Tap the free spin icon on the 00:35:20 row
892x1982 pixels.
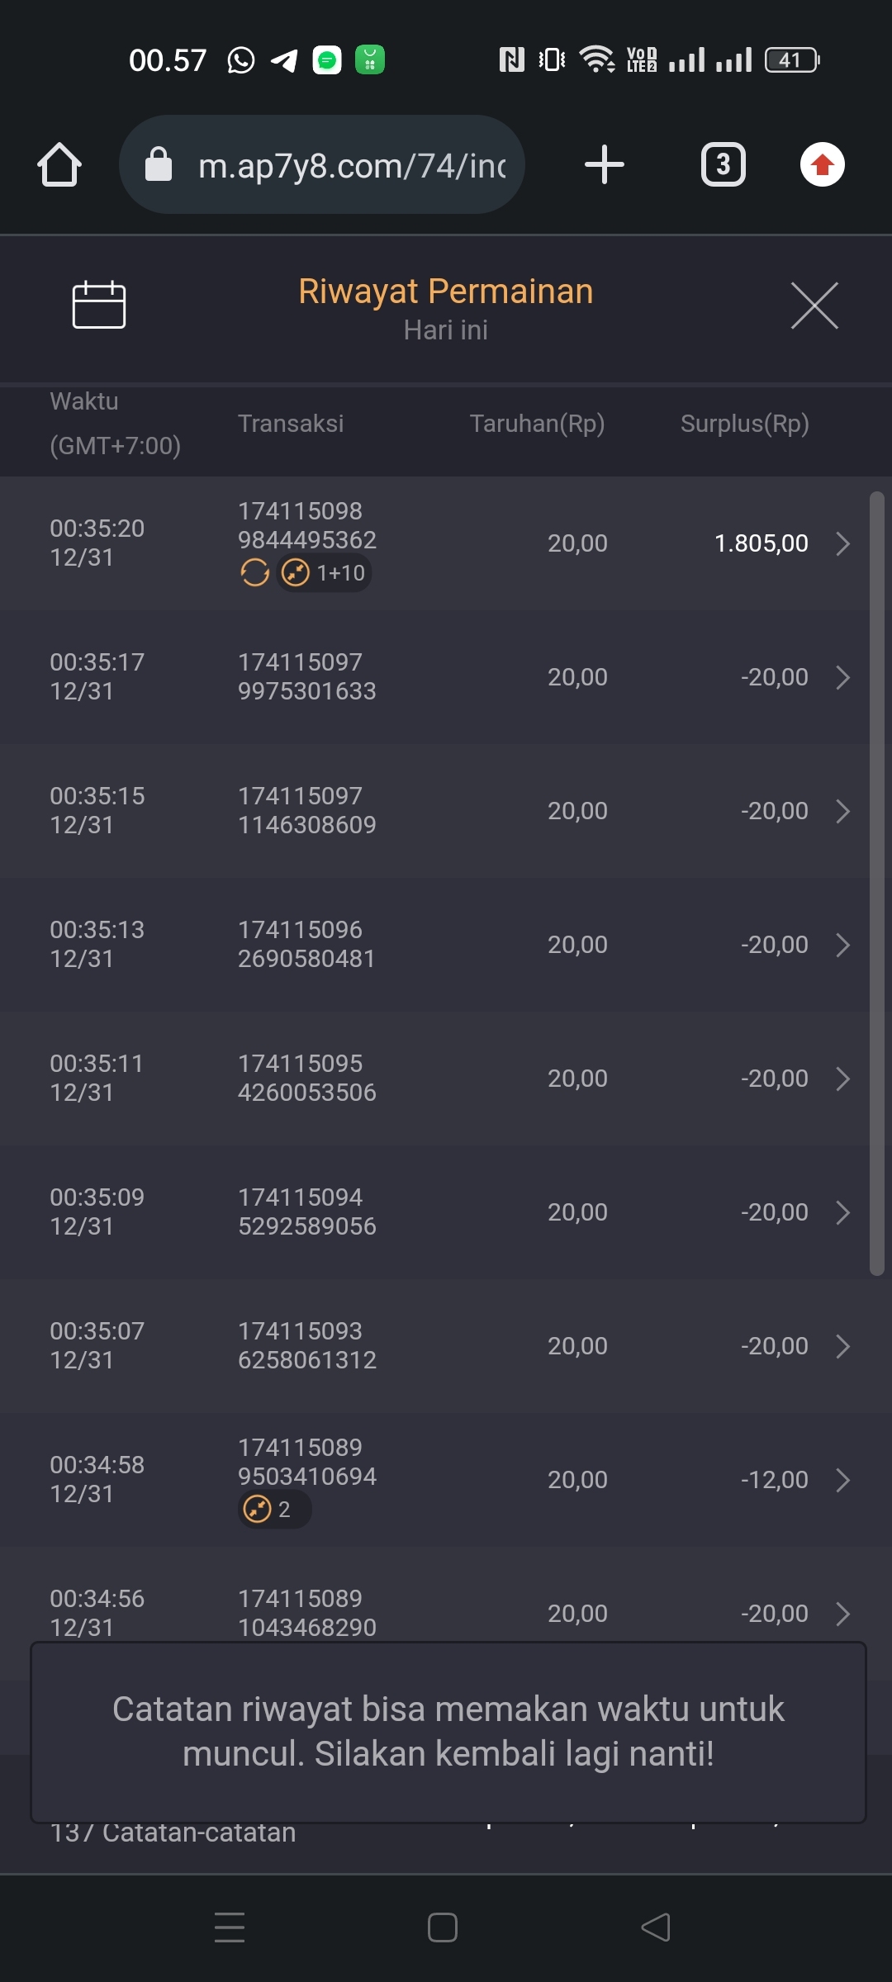click(255, 572)
